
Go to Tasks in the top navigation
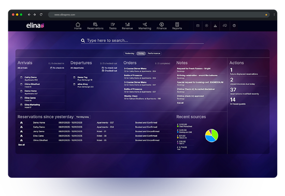tap(112, 26)
